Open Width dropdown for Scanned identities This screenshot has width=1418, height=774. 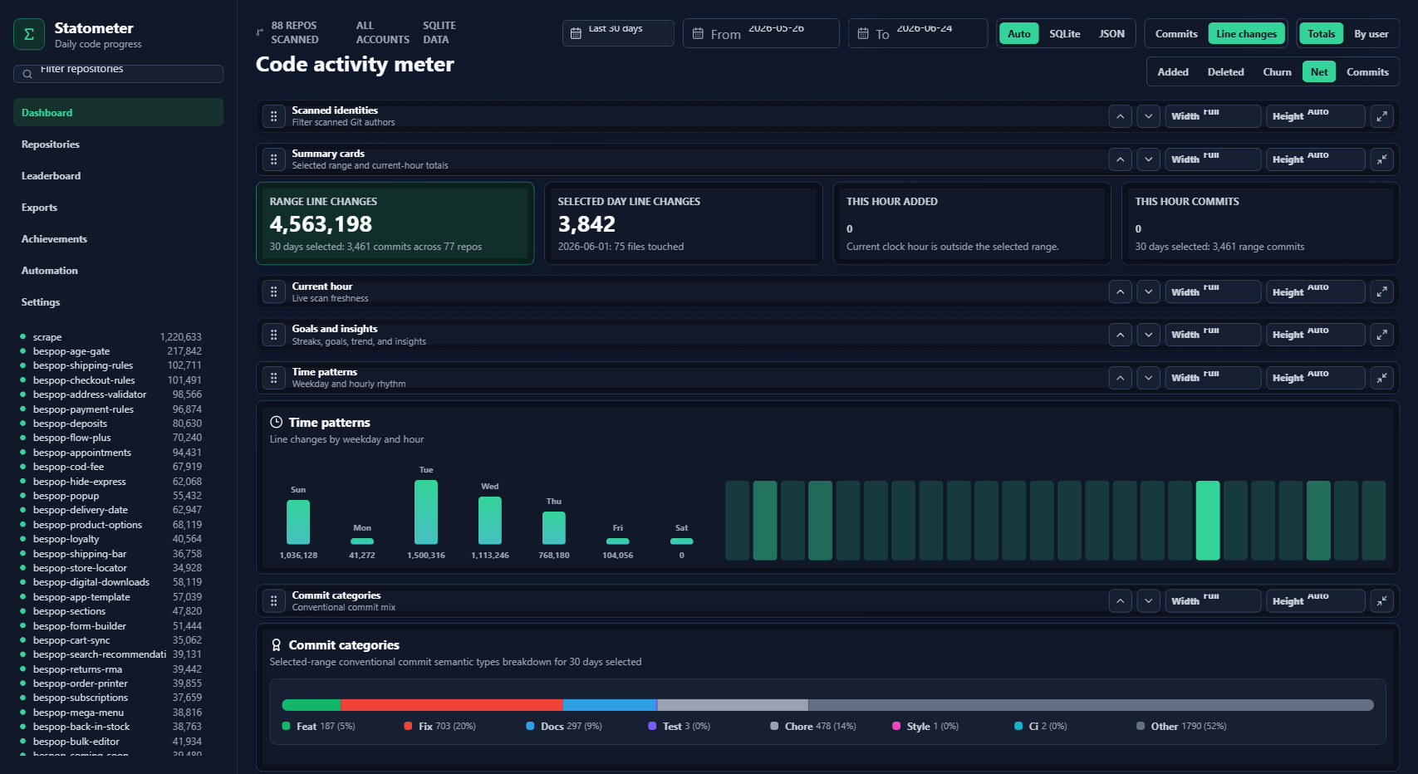point(1213,116)
